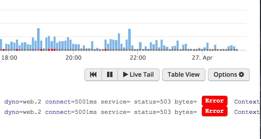Click the red dot near 21:00
The height and width of the screenshot is (139, 261).
pyautogui.click(x=106, y=50)
